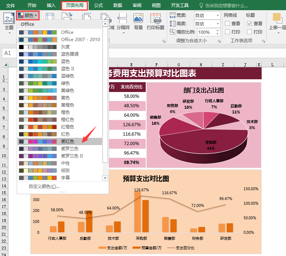286x256 pixels.
Task: Click the 部门支出占比图 chart title
Action: tap(204, 90)
